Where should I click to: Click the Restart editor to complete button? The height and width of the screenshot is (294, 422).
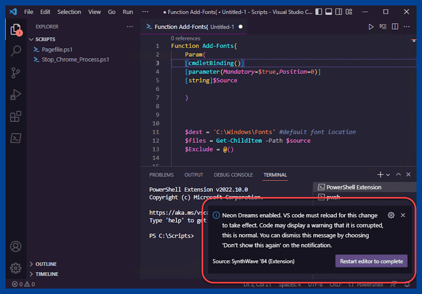pos(371,261)
